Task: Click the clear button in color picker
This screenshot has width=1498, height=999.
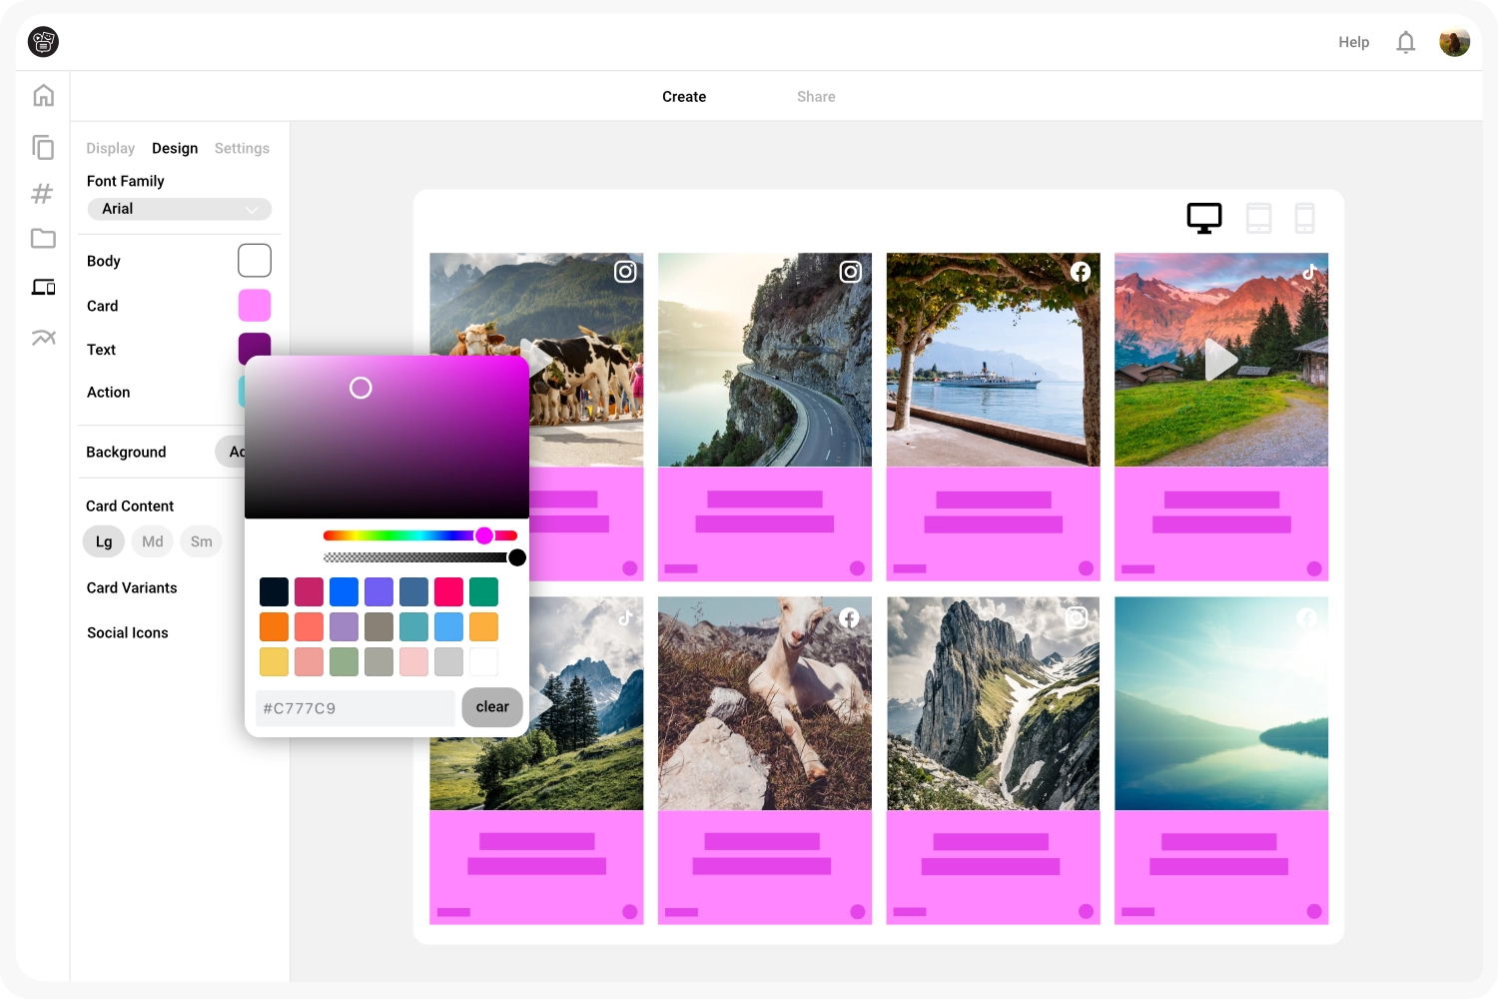Action: click(x=491, y=706)
